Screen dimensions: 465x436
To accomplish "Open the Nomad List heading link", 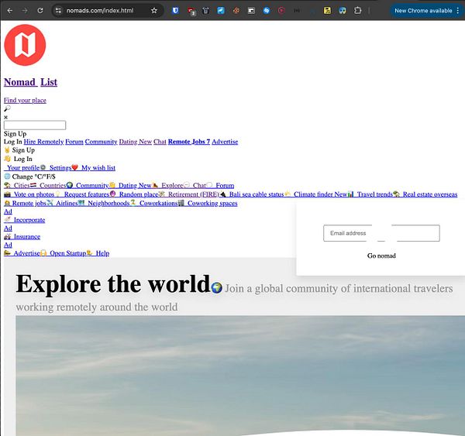I will (30, 82).
